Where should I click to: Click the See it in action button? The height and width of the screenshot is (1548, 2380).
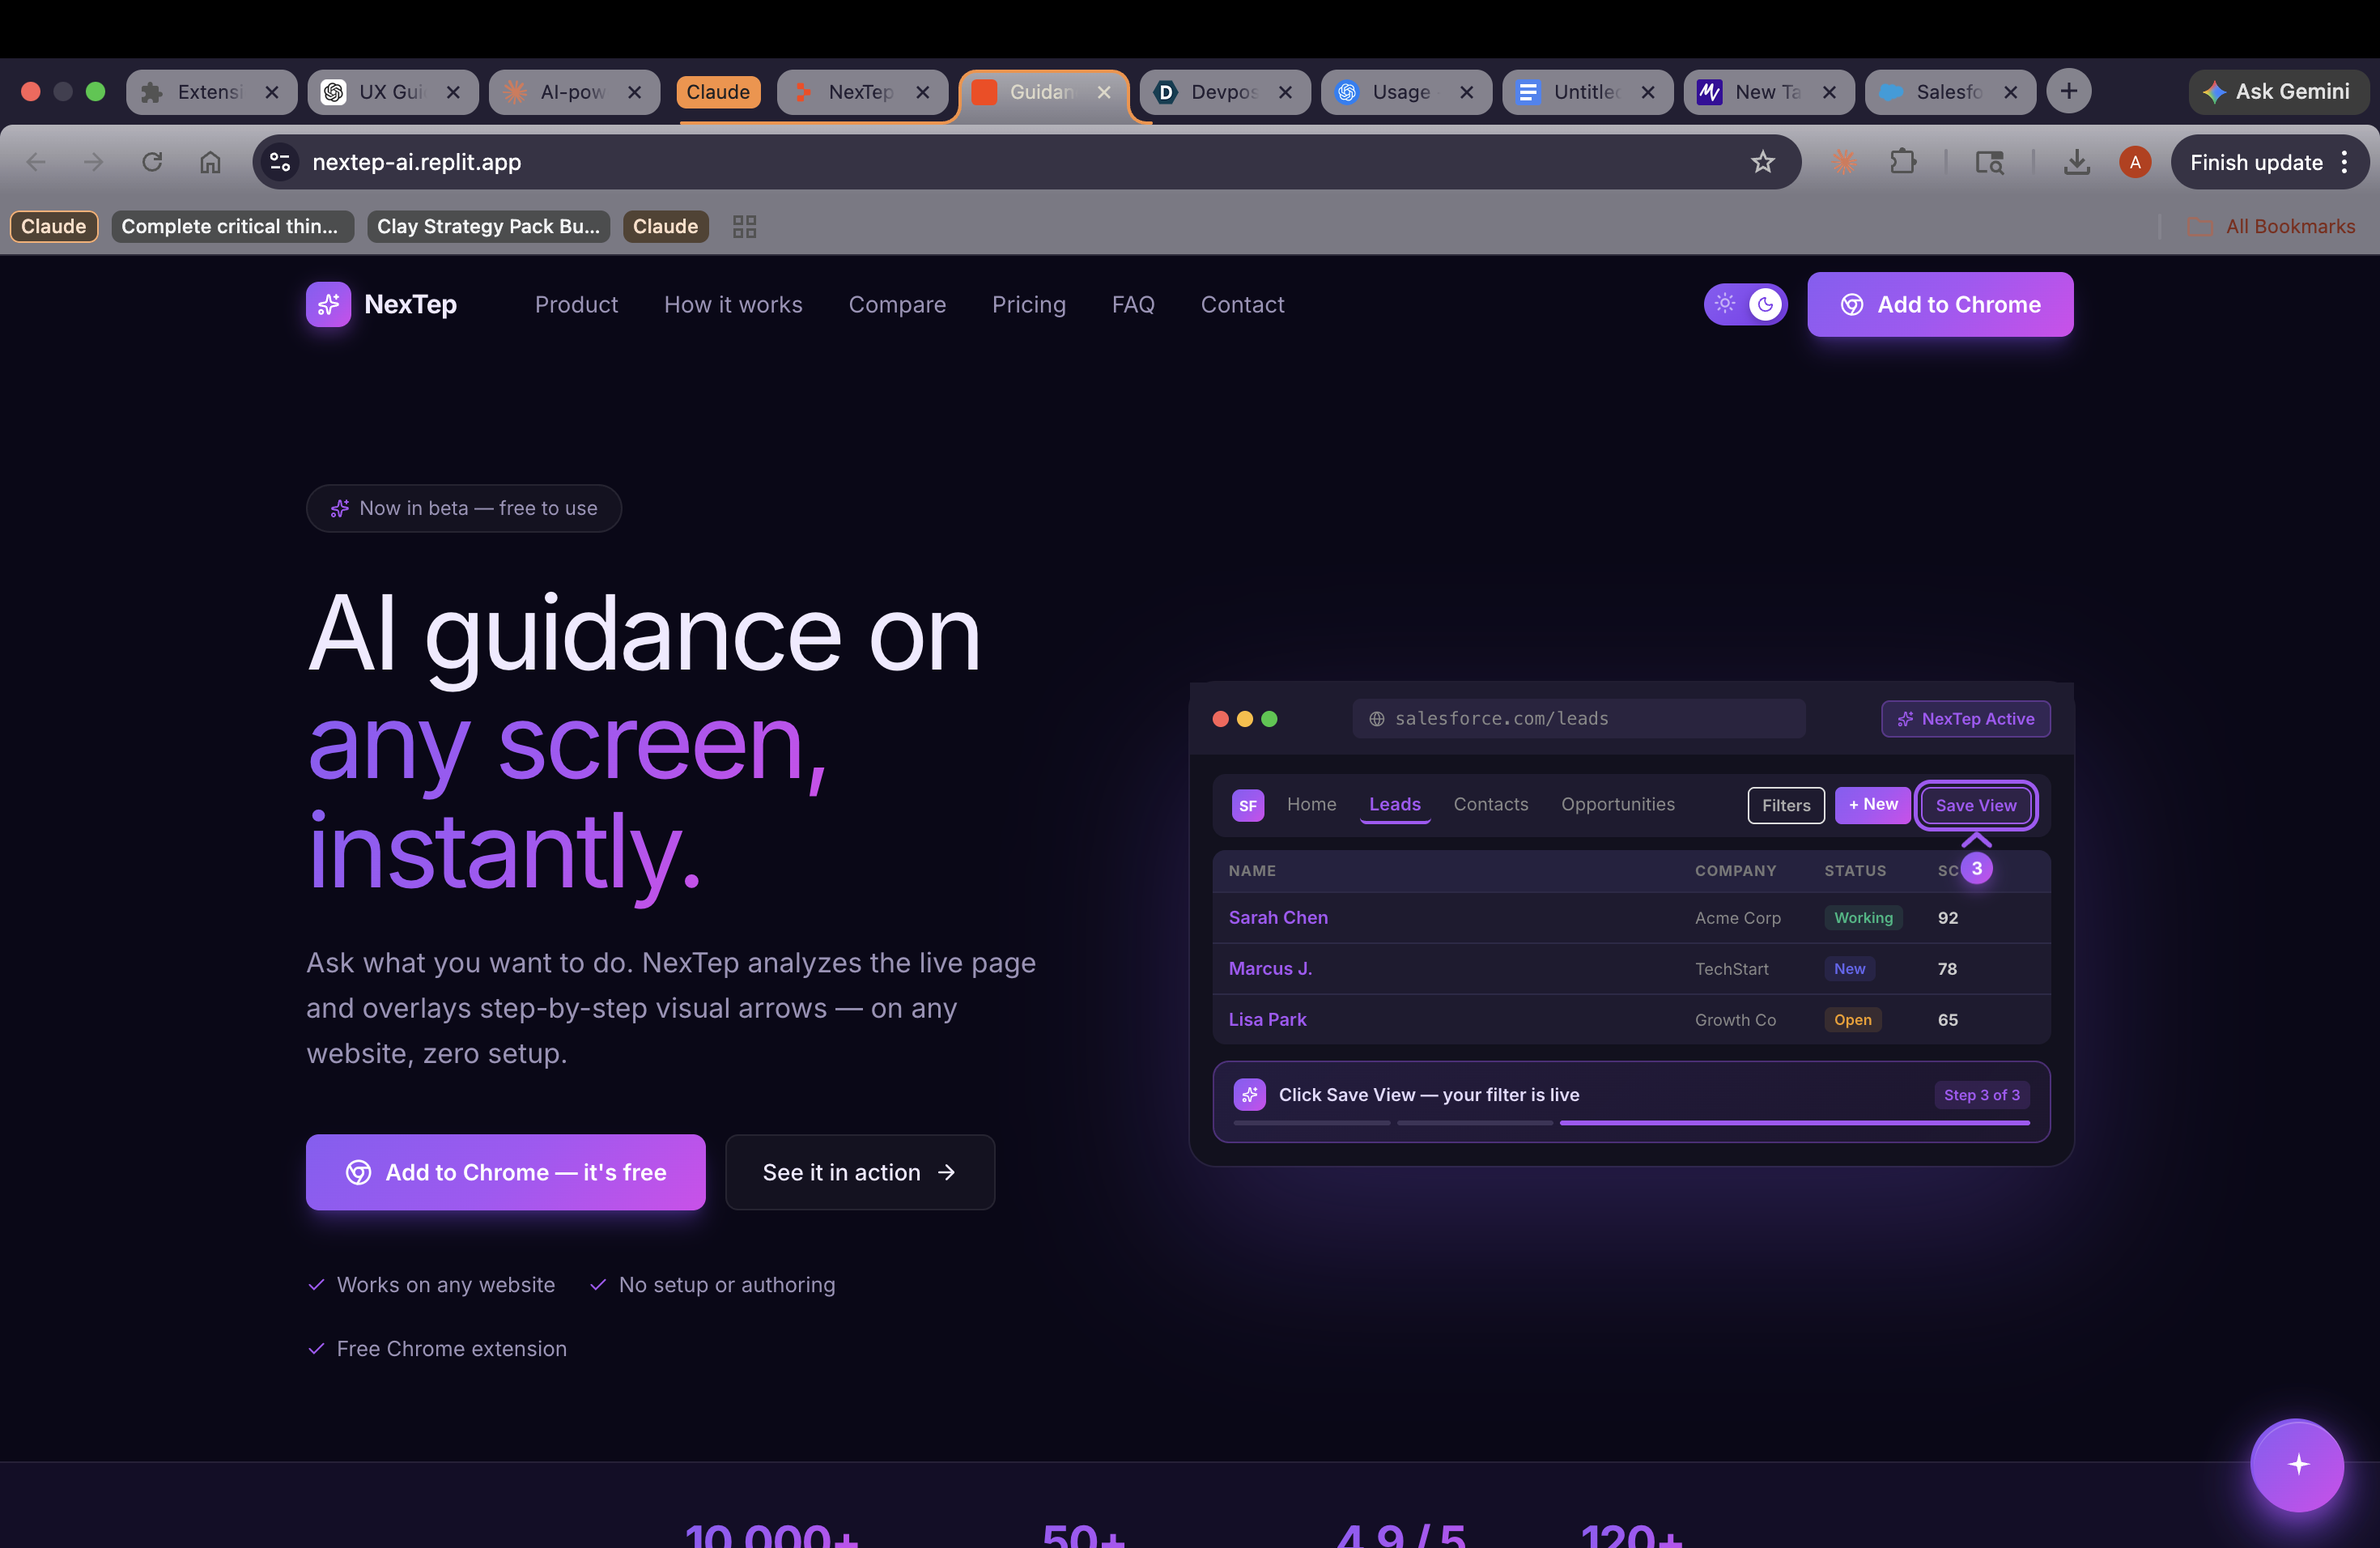tap(860, 1172)
